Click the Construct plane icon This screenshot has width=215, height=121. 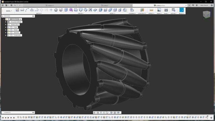pos(142,10)
